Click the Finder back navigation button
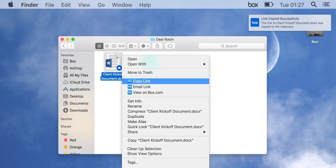This screenshot has width=336, height=168. [64, 46]
